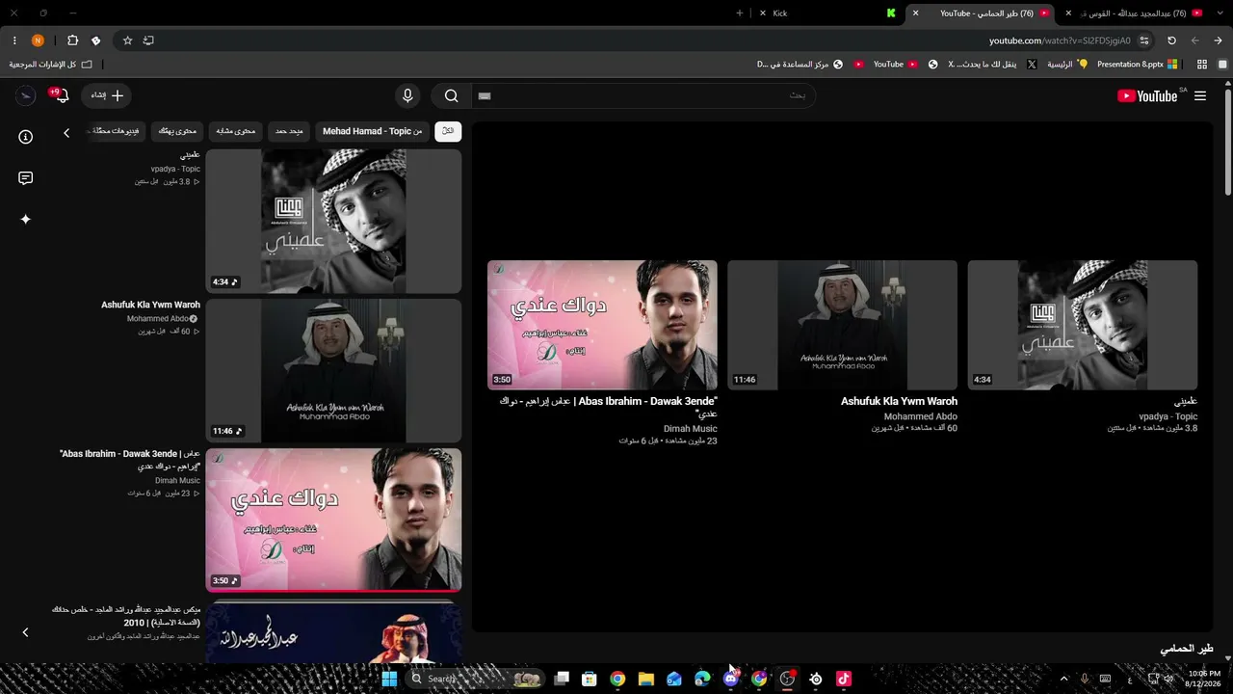Open sidebar 'دواك عندي' pink thumbnail

tap(333, 520)
